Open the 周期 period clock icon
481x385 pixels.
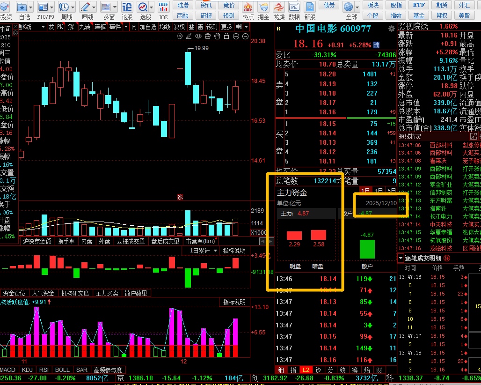(x=64, y=7)
